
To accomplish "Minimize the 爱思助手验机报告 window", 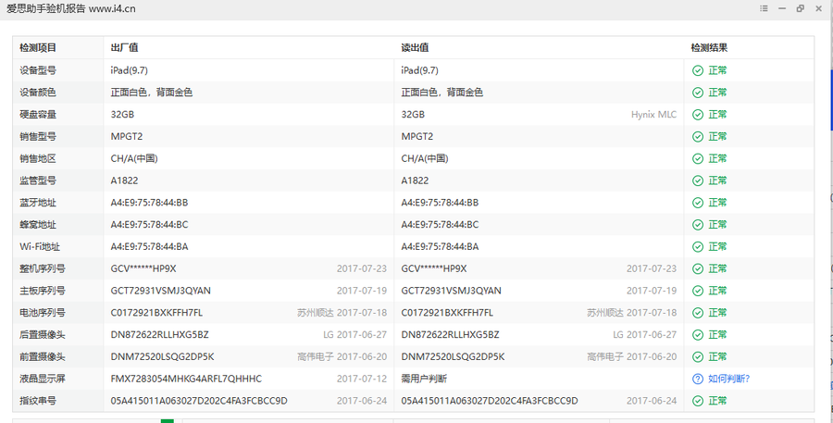I will tap(782, 8).
